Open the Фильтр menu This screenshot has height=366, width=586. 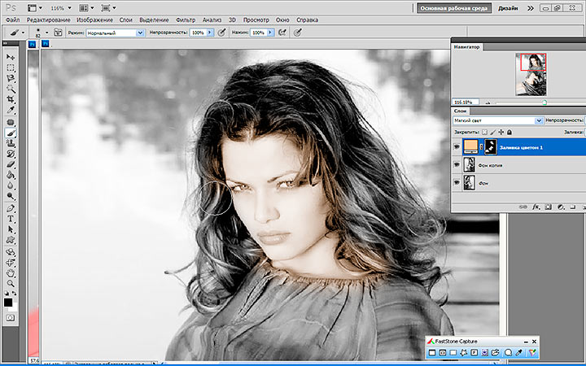186,20
